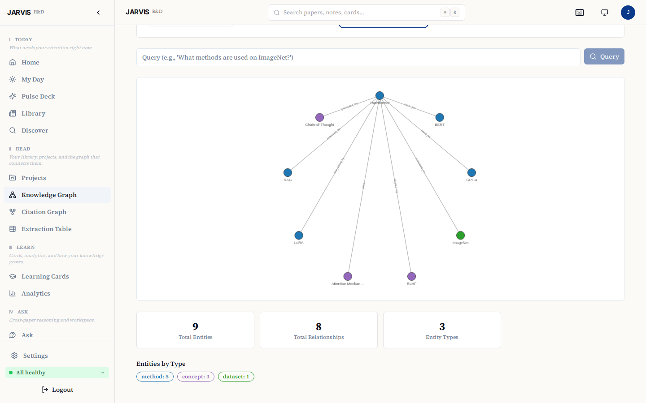This screenshot has height=403, width=646.
Task: Select the Chain-of-Thought node
Action: pyautogui.click(x=319, y=117)
